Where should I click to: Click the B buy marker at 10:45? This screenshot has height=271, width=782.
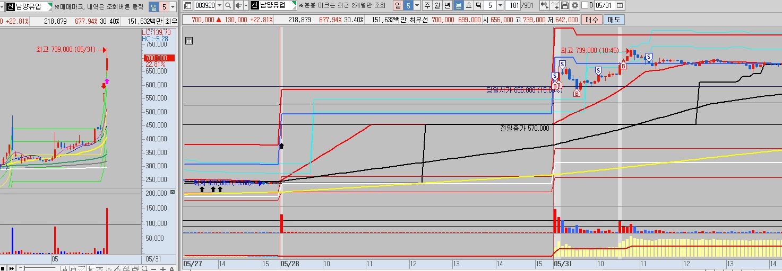[624, 66]
